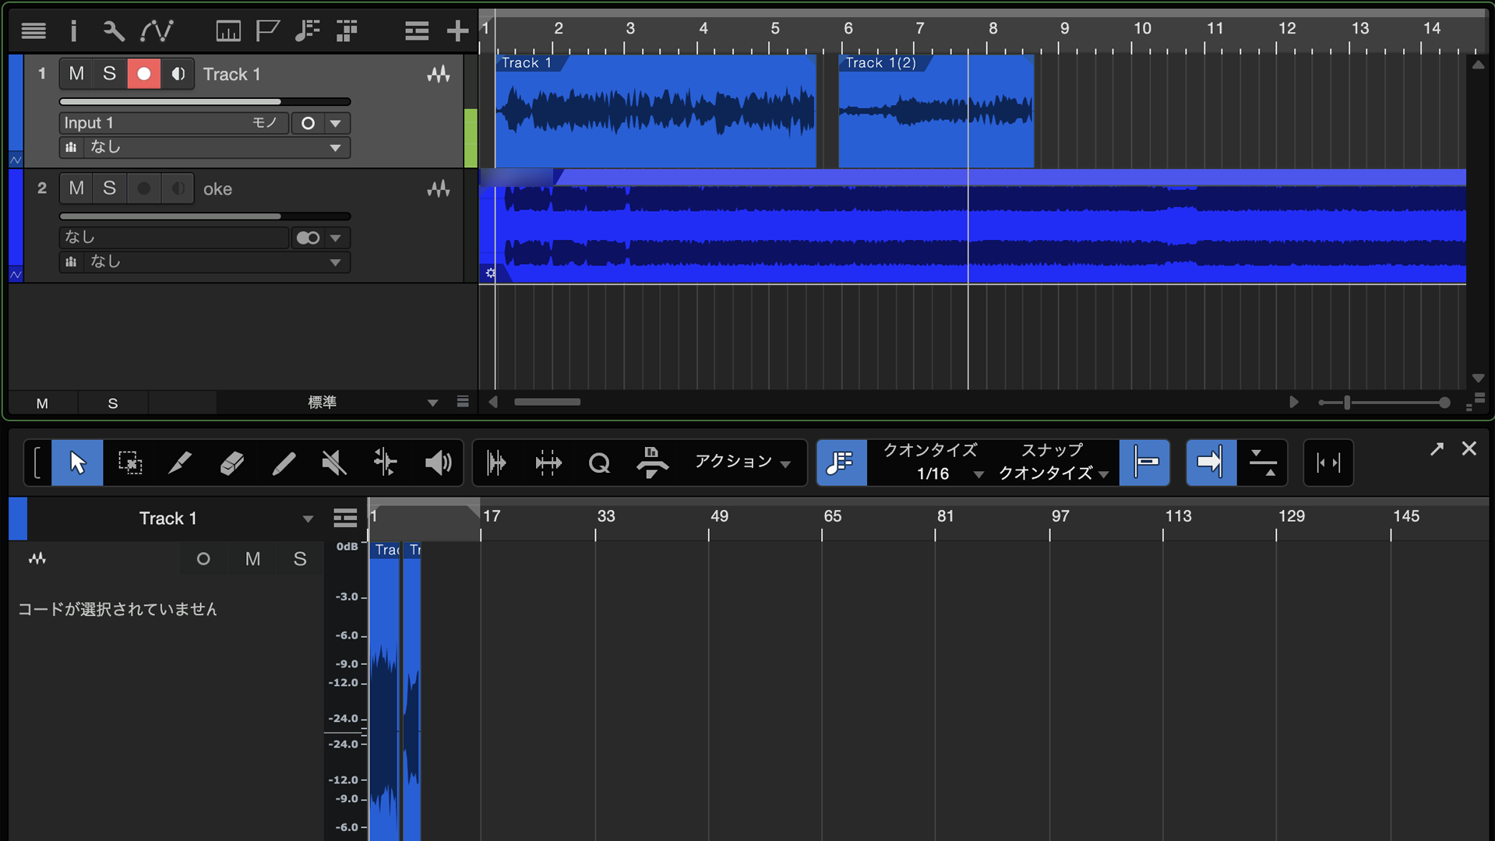Click the wrench options icon
1495x841 pixels.
pyautogui.click(x=114, y=31)
